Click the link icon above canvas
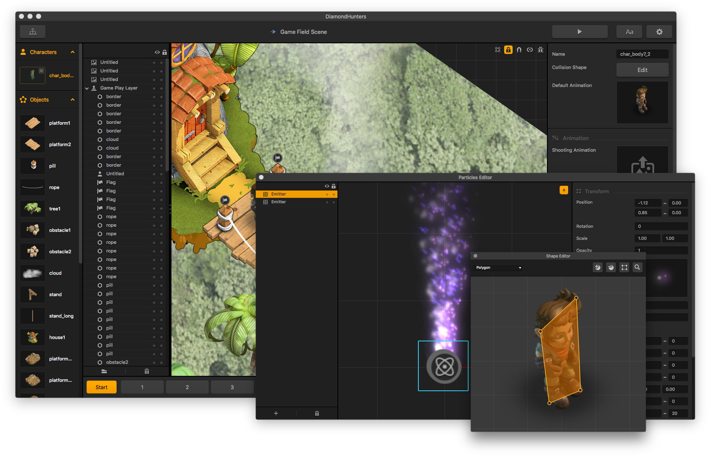Viewport: 709px width, 456px height. [530, 50]
